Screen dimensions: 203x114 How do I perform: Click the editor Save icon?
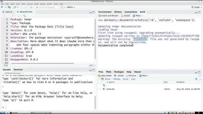[19, 16]
